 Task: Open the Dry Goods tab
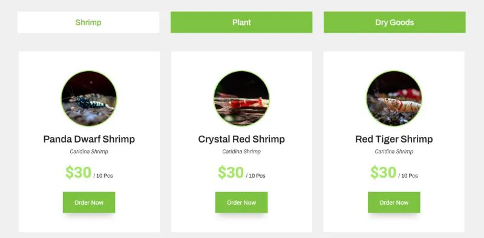point(394,22)
